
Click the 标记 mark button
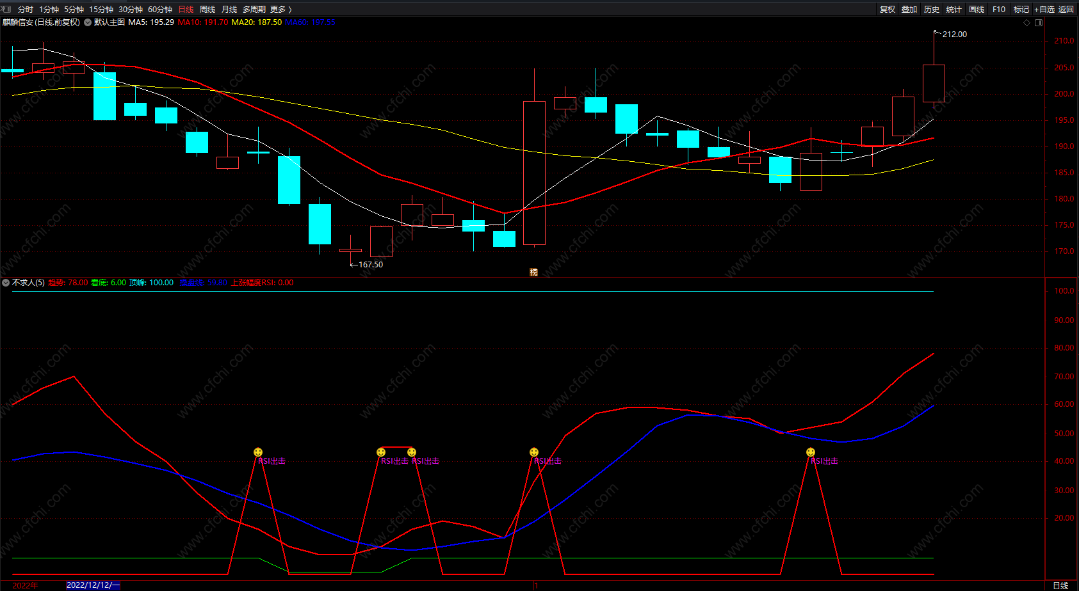click(1021, 10)
